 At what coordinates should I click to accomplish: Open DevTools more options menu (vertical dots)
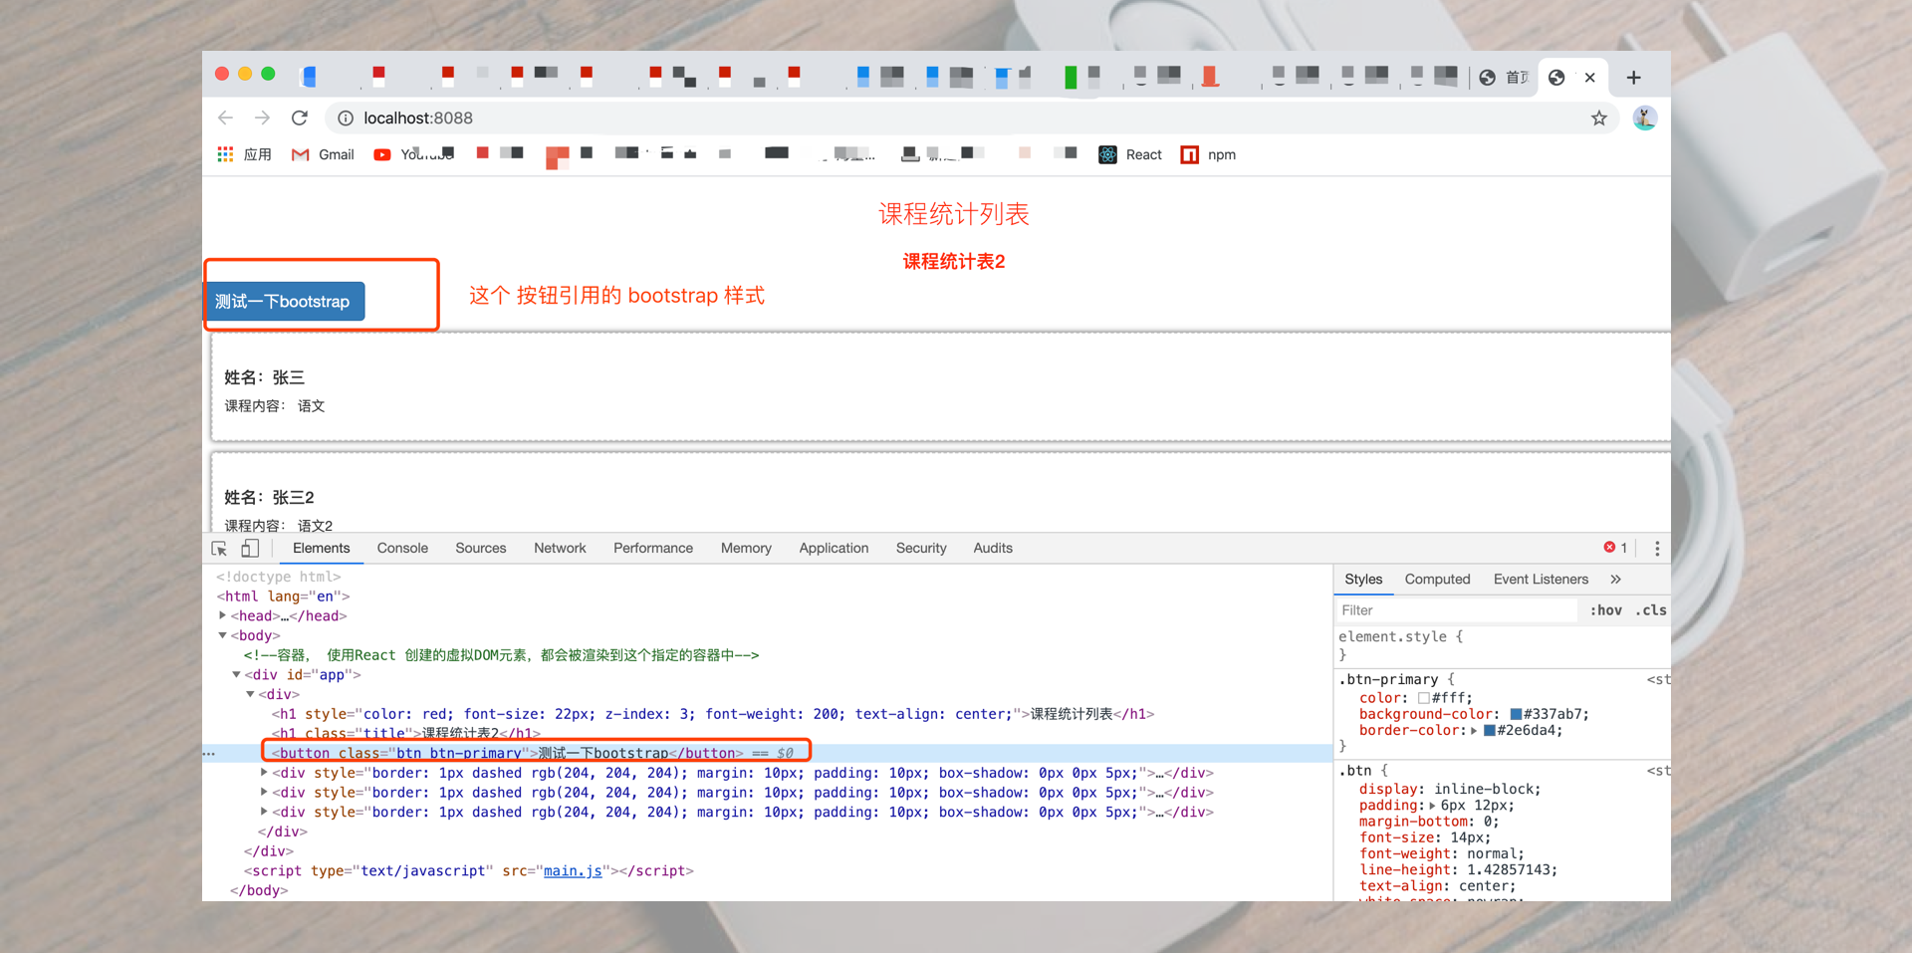point(1656,548)
